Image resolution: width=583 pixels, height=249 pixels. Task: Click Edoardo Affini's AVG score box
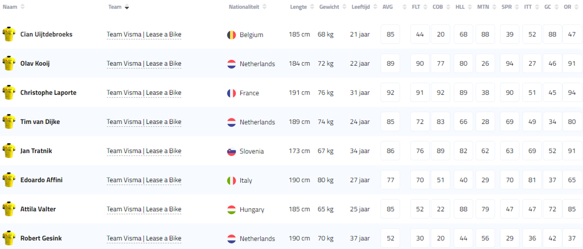pyautogui.click(x=390, y=180)
